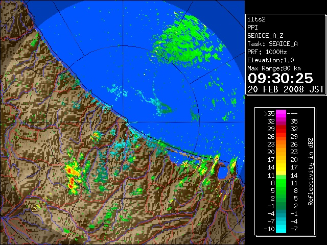This screenshot has height=245, width=327.
Task: Click the orange '20' legend color band
Action: coord(281,152)
